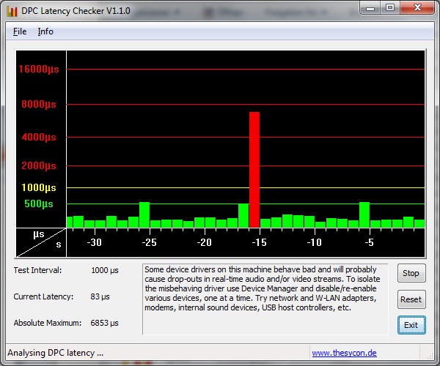Click the yellow 1000µs axis label
440x366 pixels.
click(x=39, y=187)
